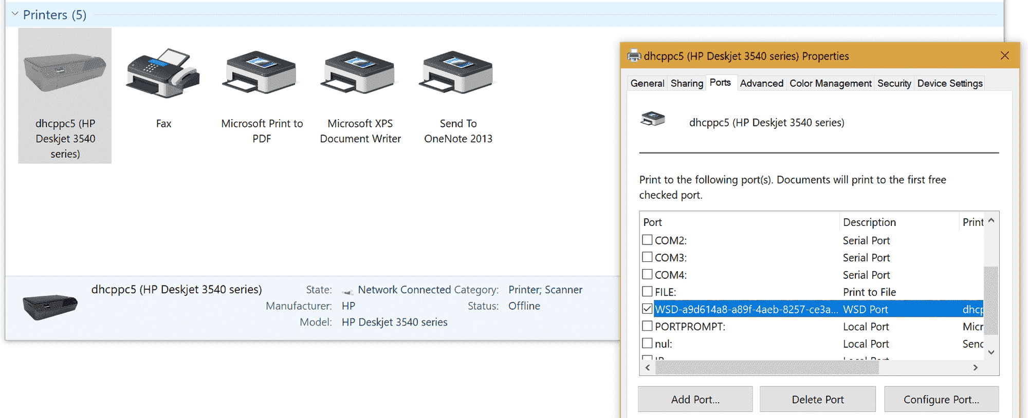Check the COM3: port checkbox

(647, 257)
